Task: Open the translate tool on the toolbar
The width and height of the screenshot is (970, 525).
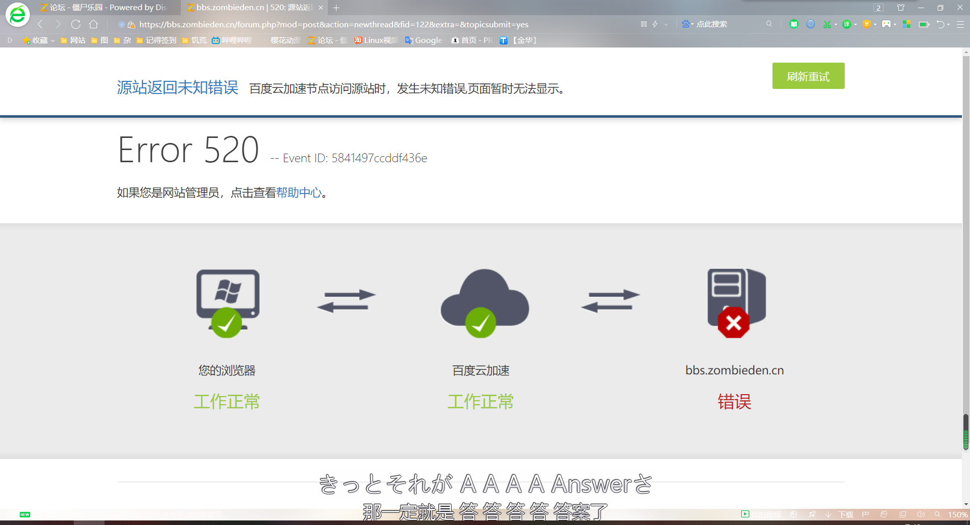Action: tap(847, 24)
